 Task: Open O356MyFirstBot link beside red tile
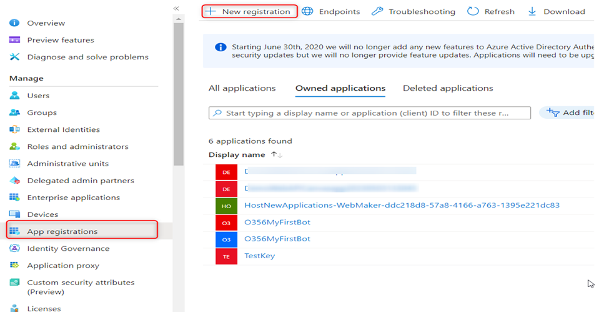coord(277,223)
